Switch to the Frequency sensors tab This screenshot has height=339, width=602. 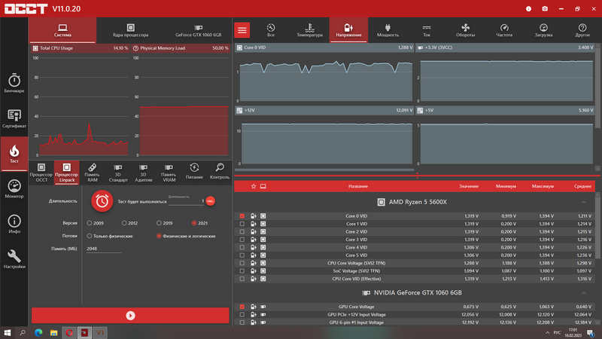click(x=504, y=30)
